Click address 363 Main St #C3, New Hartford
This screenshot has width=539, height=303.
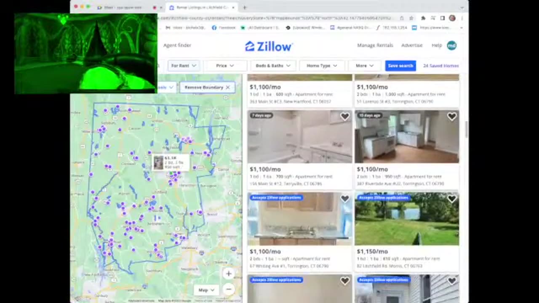(291, 101)
